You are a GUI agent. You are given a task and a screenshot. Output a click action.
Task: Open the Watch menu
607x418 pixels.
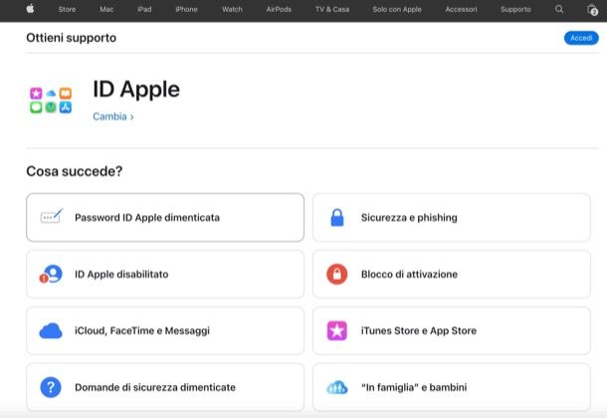point(232,9)
